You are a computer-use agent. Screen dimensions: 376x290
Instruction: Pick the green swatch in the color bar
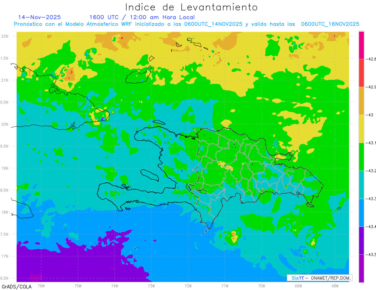[361, 156]
